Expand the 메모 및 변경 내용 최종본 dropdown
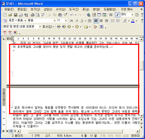Viewport: 145px width, 139px height. pos(40,27)
